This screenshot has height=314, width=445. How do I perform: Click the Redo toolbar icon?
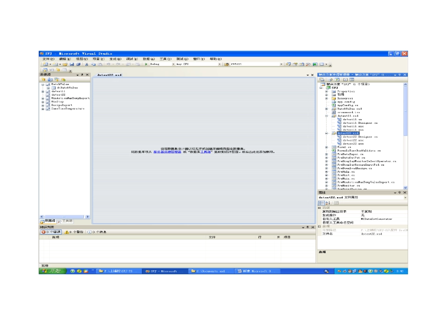click(118, 64)
